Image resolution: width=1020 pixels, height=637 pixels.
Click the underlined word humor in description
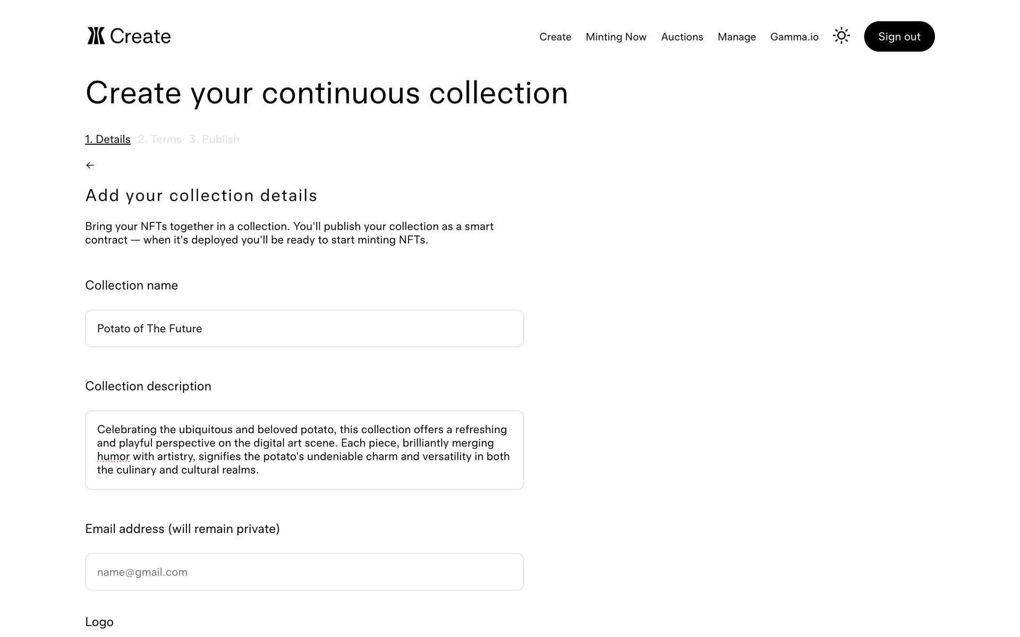click(113, 457)
